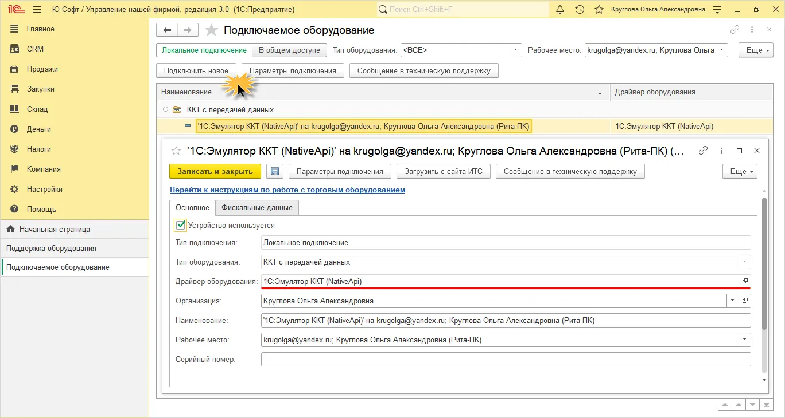Click Загрузить с сайта ИТС

coord(444,171)
